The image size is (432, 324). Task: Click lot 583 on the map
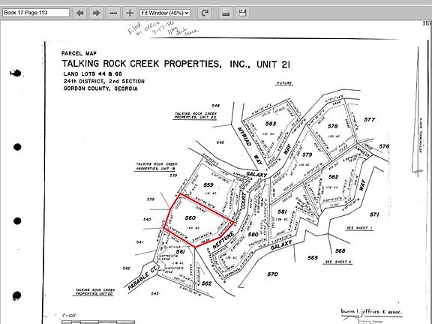271,124
